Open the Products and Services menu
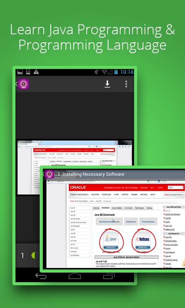Screen dimensions: 185x308 click(x=79, y=194)
